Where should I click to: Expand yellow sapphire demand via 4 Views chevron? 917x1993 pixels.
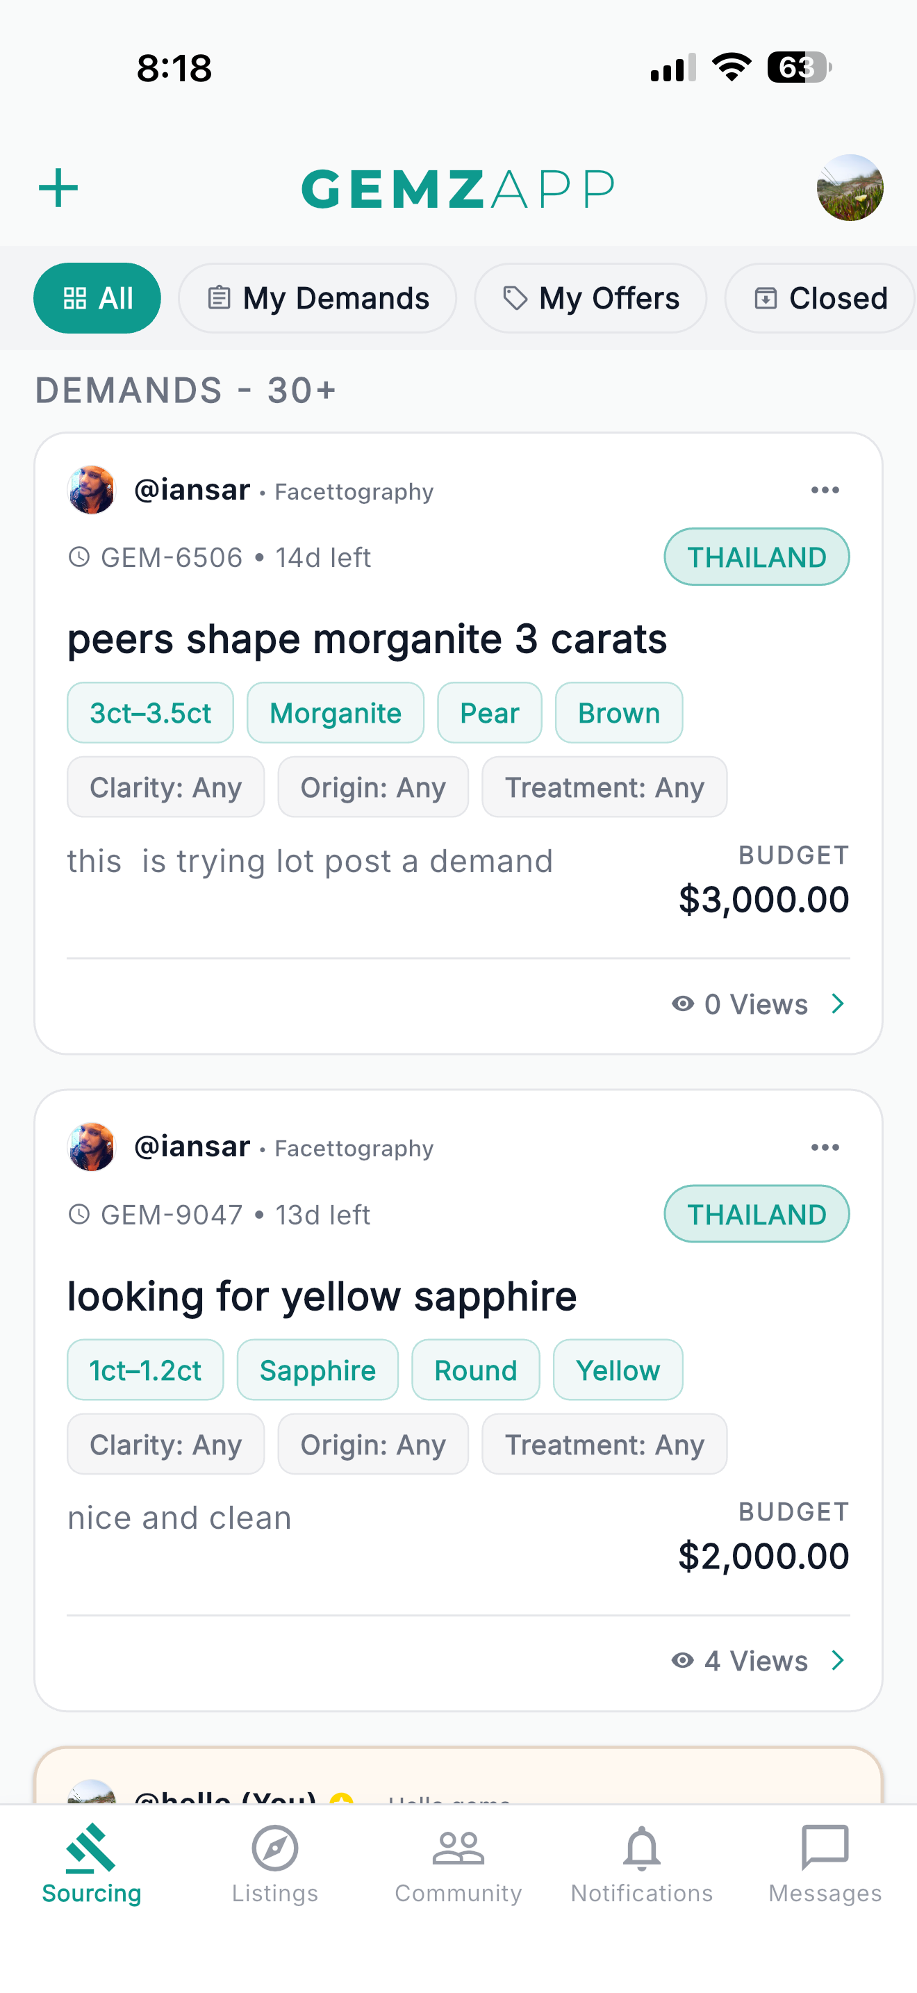pyautogui.click(x=838, y=1660)
